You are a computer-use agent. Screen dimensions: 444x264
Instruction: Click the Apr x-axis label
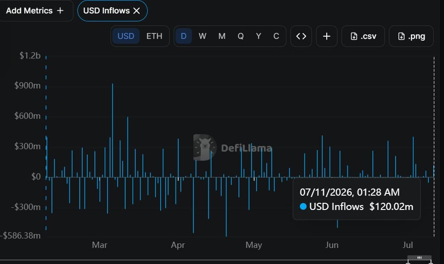(x=178, y=245)
